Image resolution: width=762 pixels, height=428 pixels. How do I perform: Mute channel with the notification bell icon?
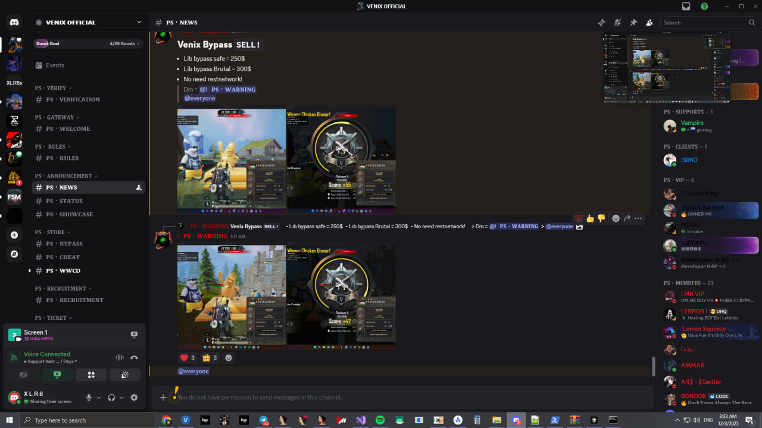click(x=617, y=23)
